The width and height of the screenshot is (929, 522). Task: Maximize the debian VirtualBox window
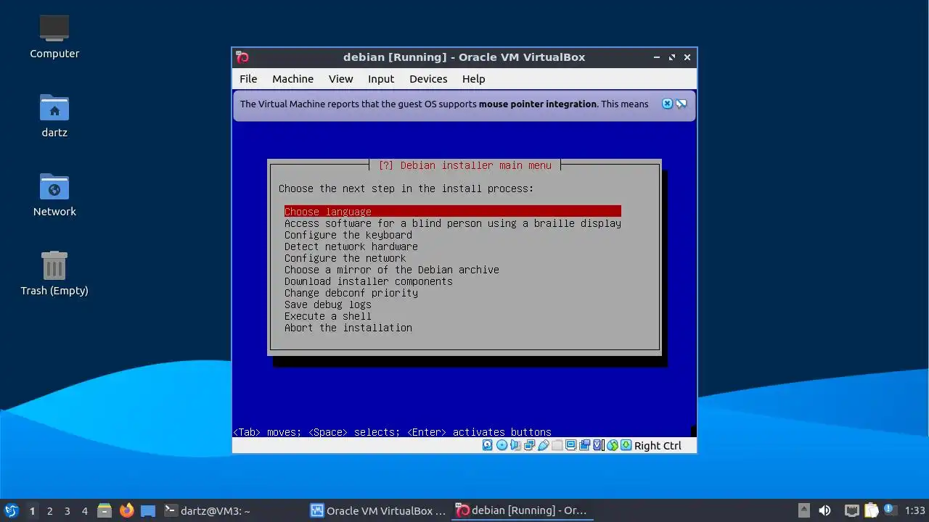672,57
